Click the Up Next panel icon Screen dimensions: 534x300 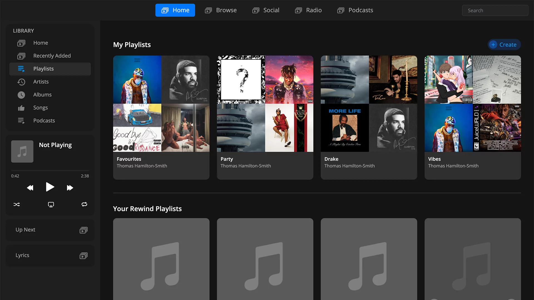pyautogui.click(x=84, y=230)
